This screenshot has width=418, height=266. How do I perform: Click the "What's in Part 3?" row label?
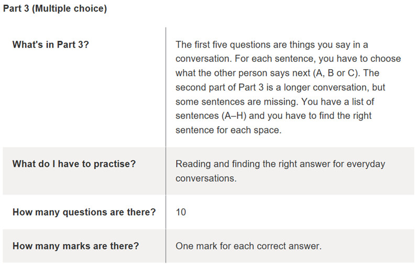click(51, 45)
